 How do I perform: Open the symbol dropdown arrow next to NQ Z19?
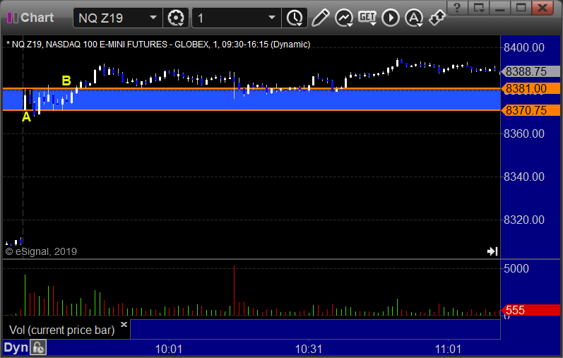coord(153,18)
